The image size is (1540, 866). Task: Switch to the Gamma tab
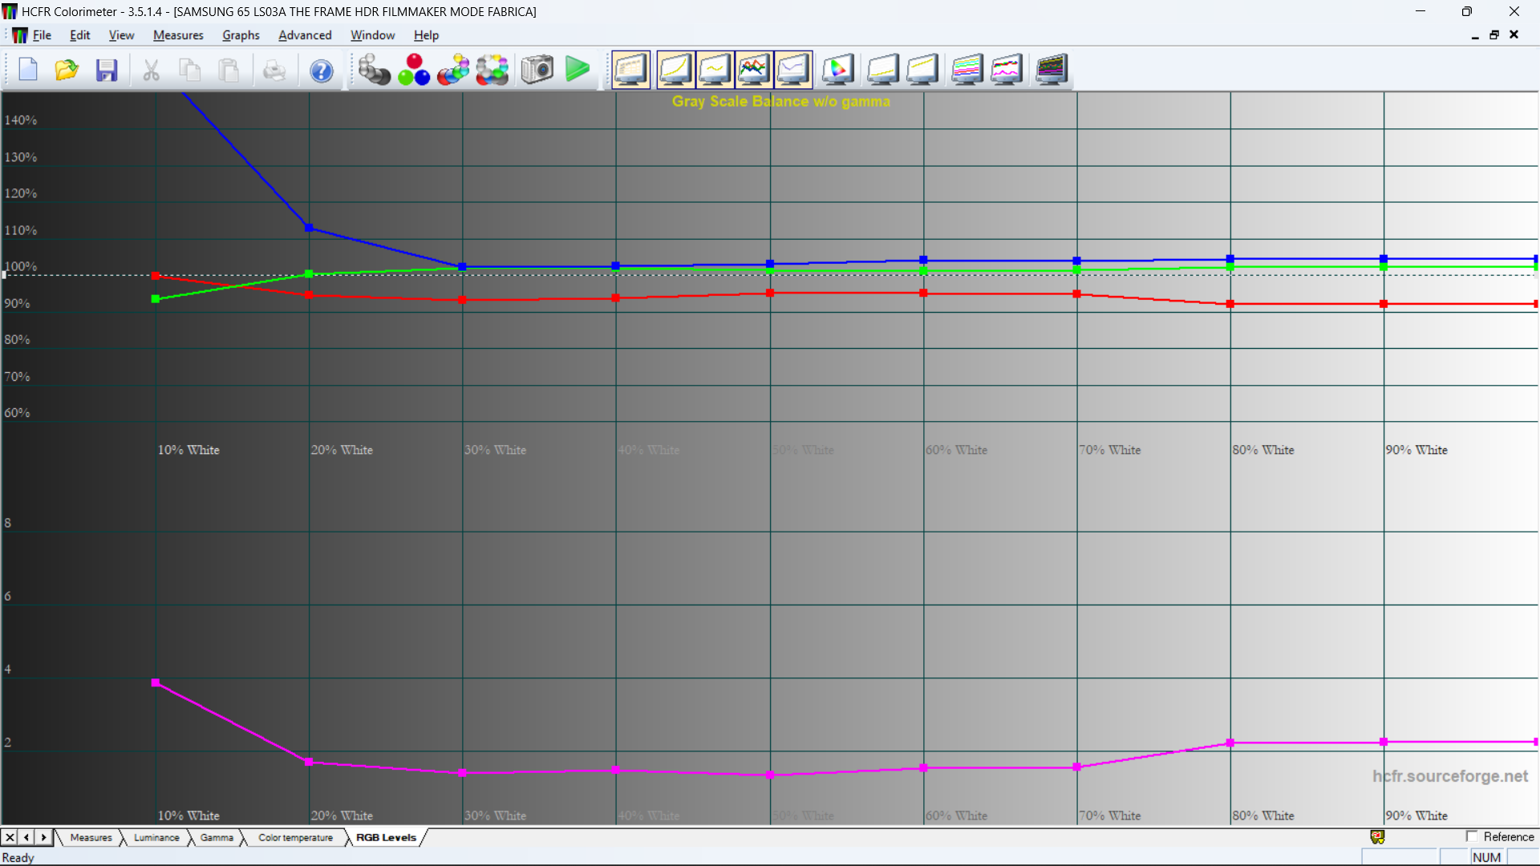click(x=217, y=837)
